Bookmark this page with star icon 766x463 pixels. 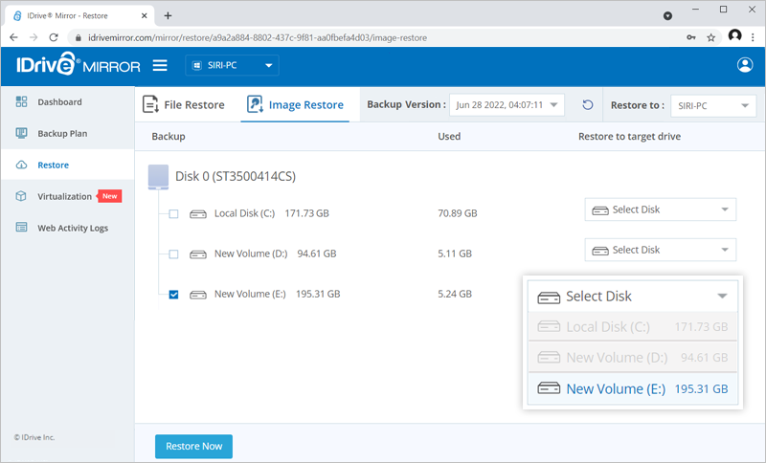pyautogui.click(x=710, y=37)
